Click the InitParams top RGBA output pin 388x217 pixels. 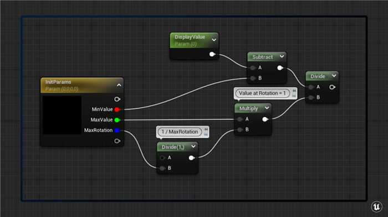[118, 99]
